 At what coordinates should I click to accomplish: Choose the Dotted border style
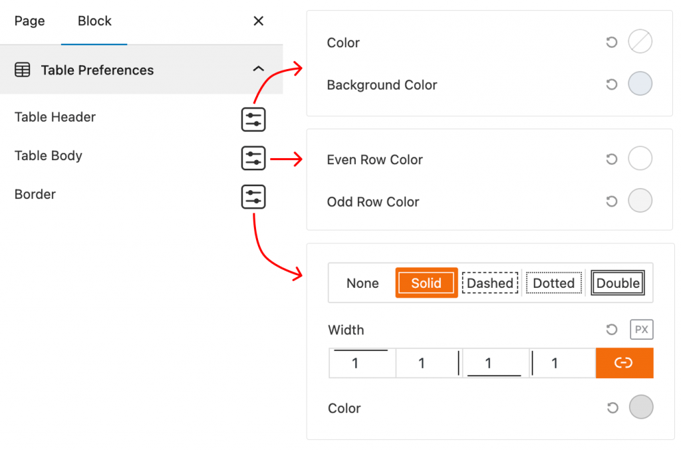click(554, 283)
